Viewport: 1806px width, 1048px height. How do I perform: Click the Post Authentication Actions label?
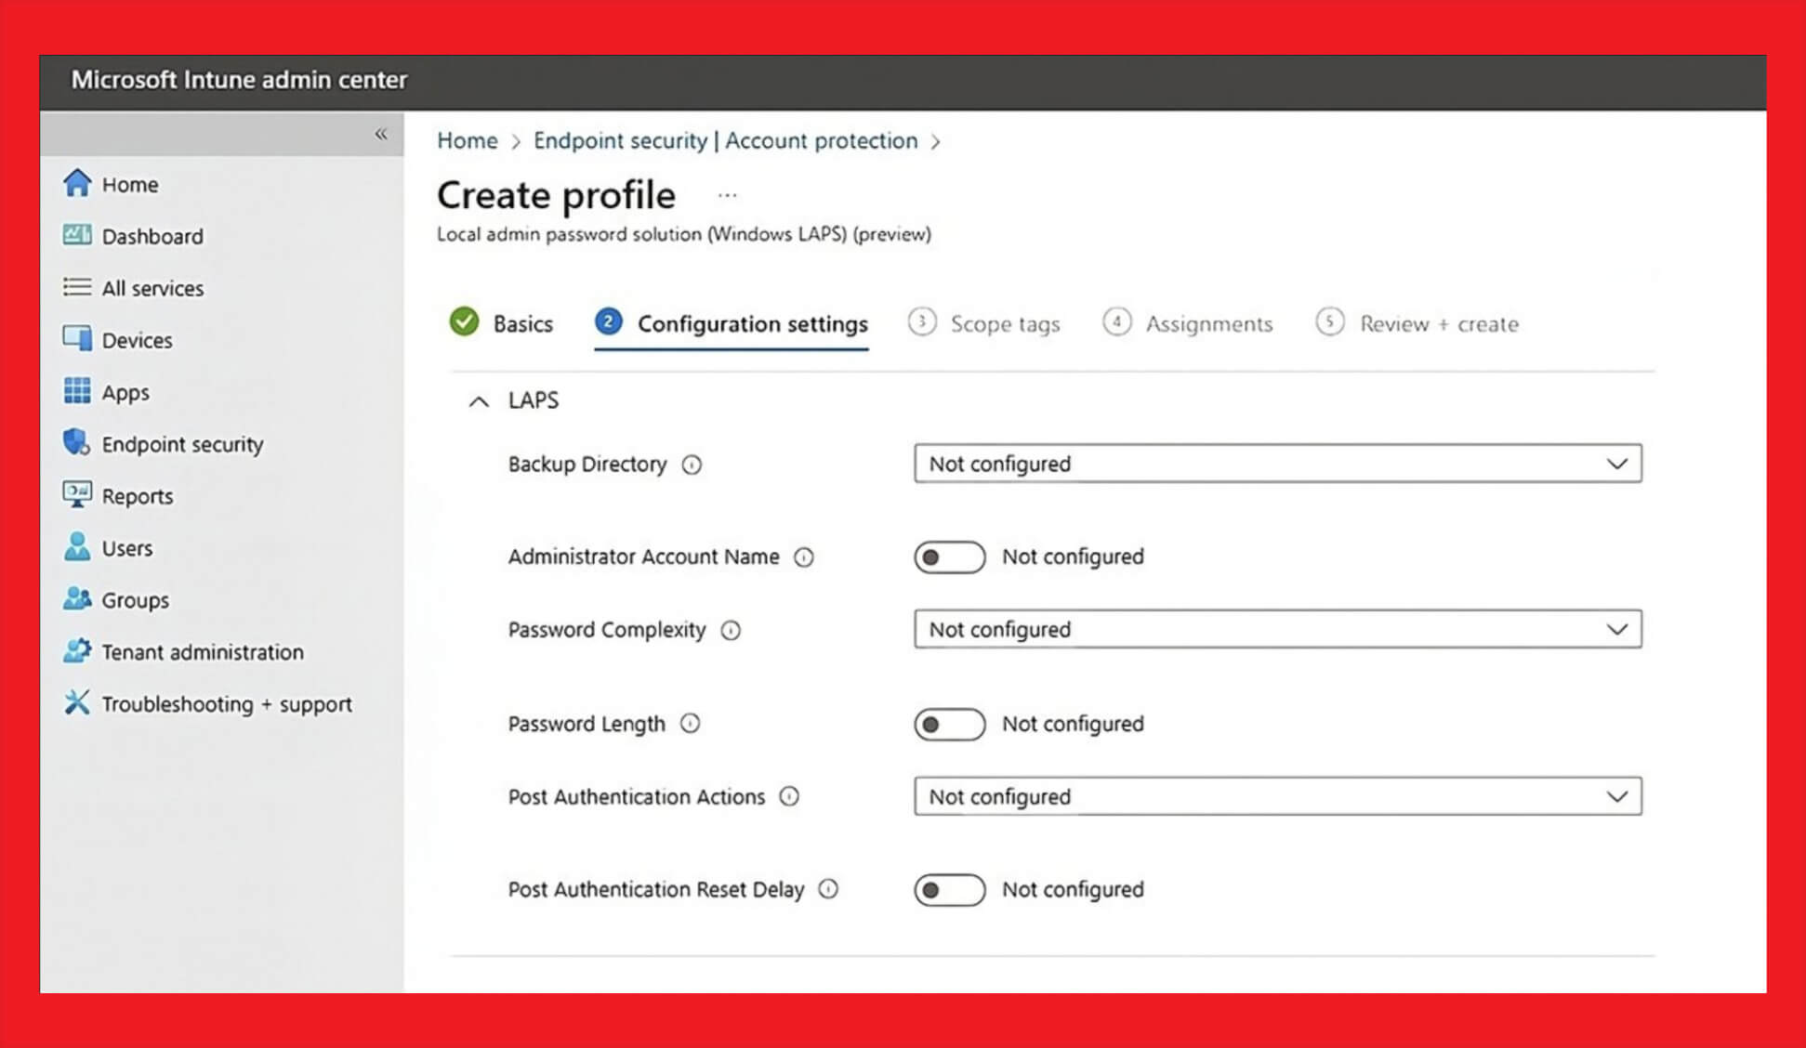(x=637, y=796)
